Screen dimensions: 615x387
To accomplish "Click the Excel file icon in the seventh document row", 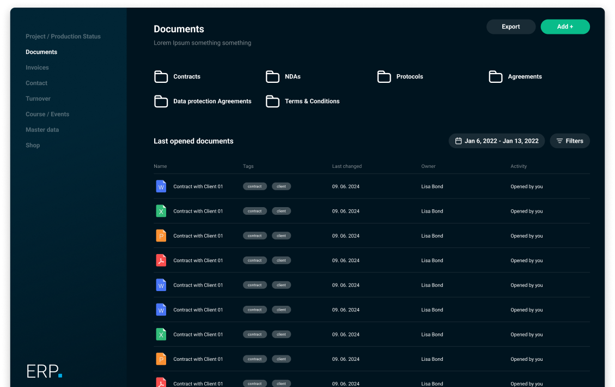I will point(161,335).
